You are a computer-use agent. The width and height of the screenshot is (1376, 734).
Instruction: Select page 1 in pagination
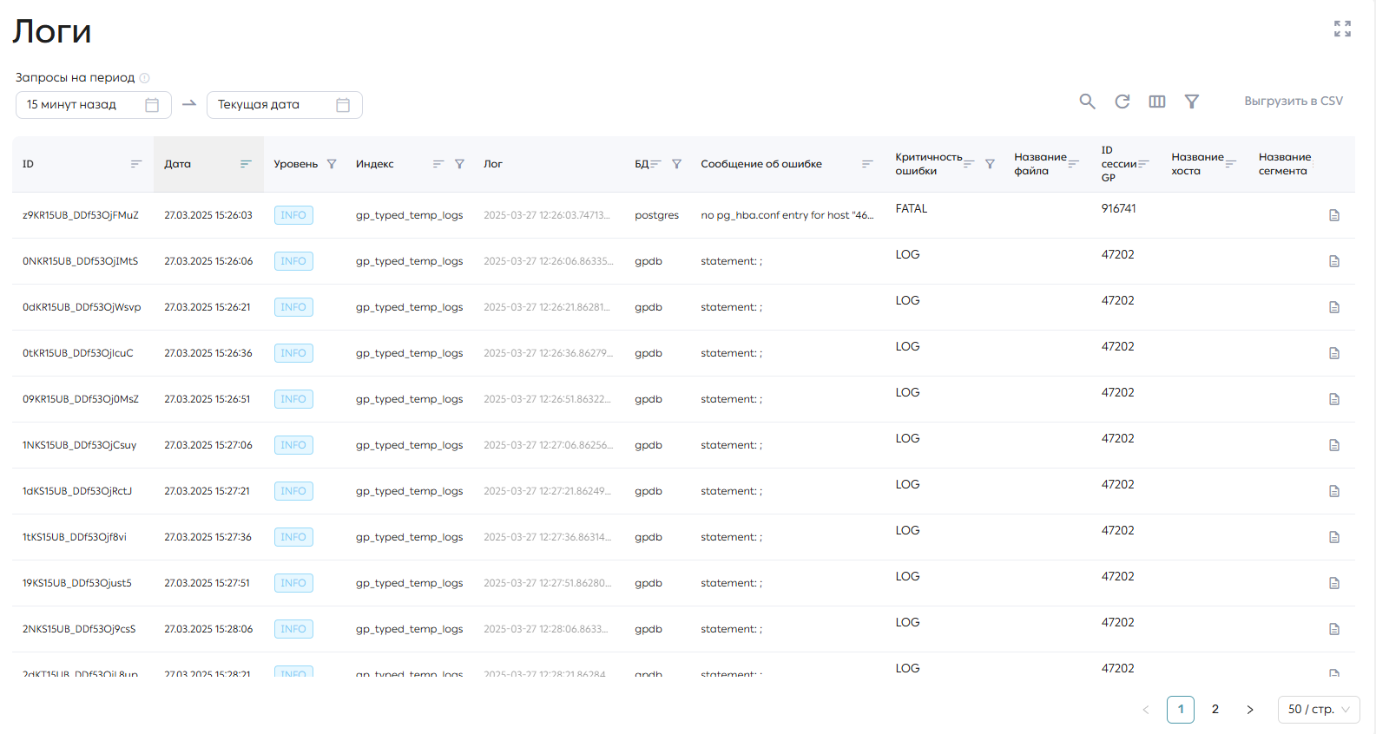click(1181, 710)
